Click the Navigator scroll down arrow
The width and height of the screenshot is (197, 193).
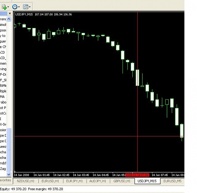[9, 174]
